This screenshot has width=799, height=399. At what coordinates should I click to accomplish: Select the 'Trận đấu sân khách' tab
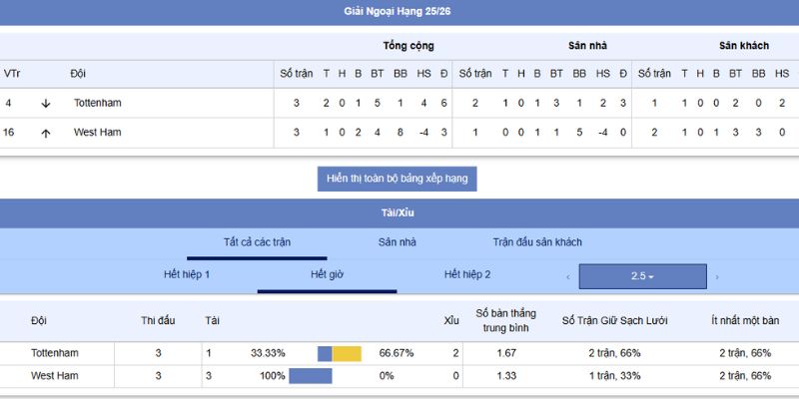537,242
